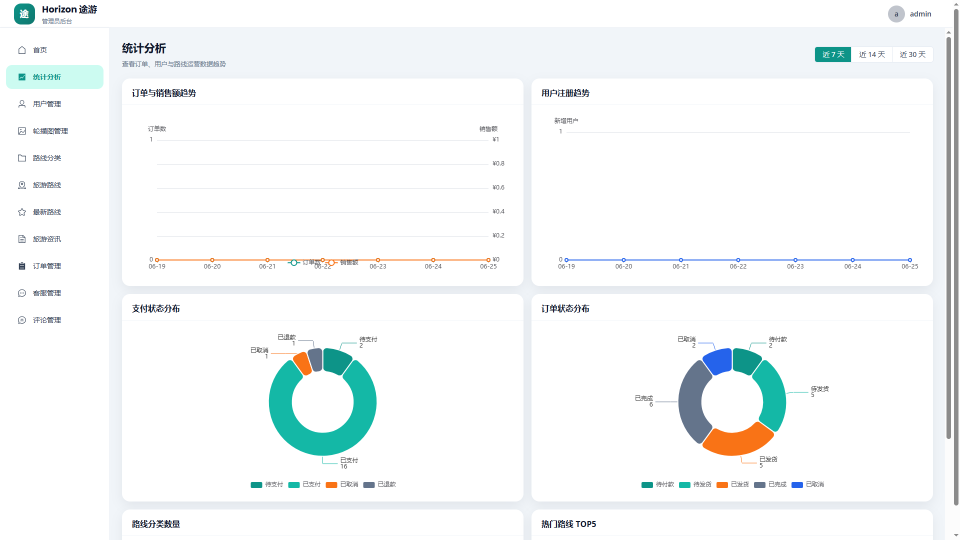The image size is (960, 540).
Task: Click the document icon for 旅游资讯
Action: (22, 239)
